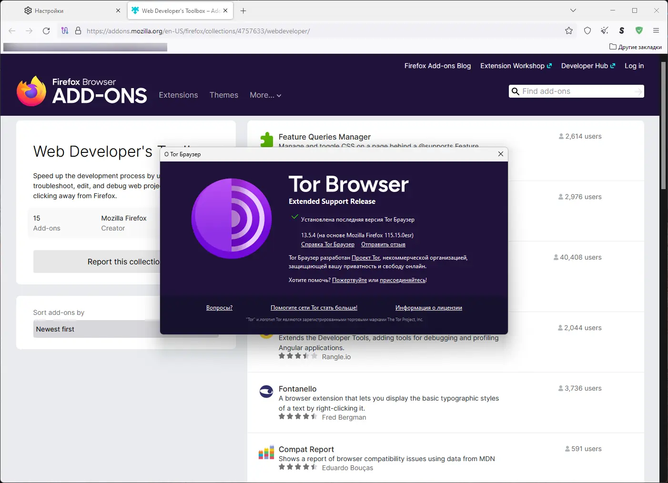
Task: Close the О Tor Браузер dialog
Action: tap(500, 154)
